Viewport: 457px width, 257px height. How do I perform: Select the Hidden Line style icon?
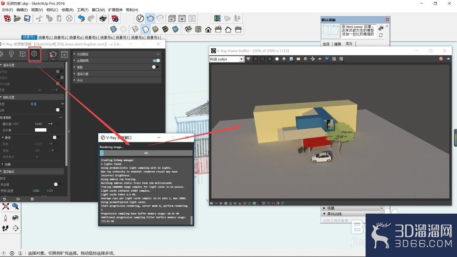point(145,29)
